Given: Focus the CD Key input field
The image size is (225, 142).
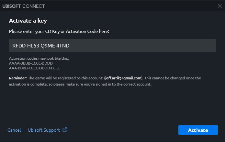Looking at the screenshot, I should point(113,46).
